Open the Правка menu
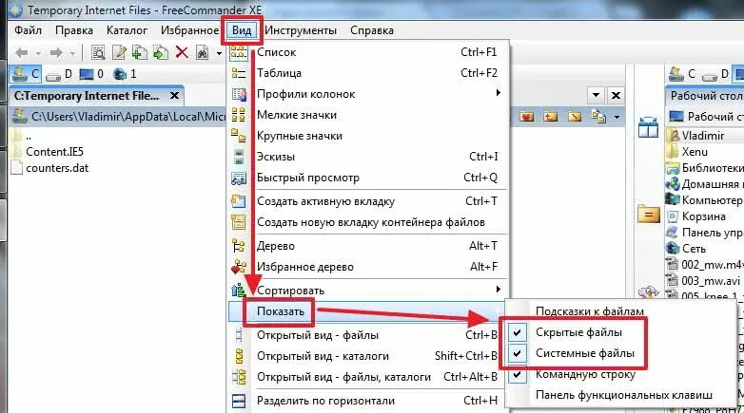This screenshot has height=413, width=744. (74, 30)
